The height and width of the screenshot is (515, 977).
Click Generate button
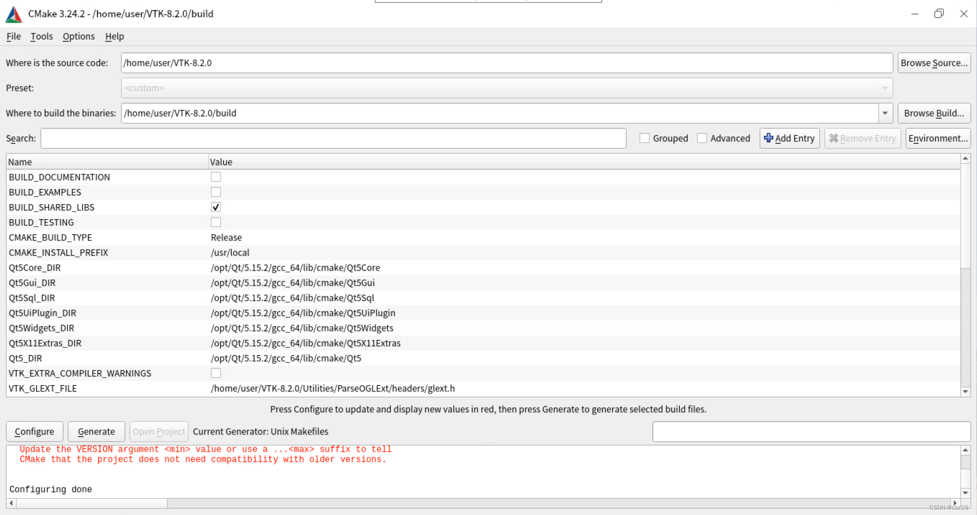click(96, 432)
